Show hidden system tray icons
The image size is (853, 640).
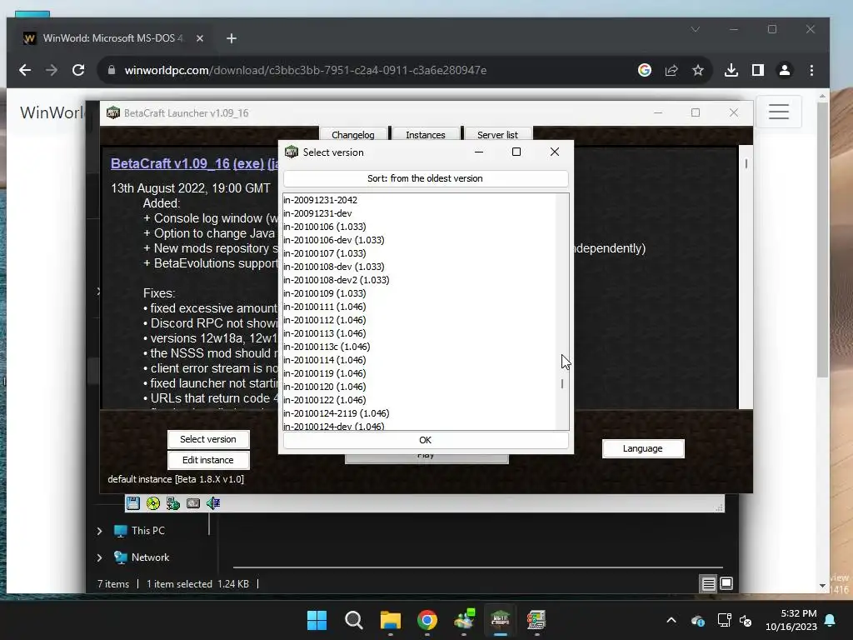(x=671, y=620)
